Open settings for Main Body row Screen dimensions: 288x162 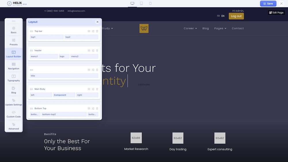[93, 89]
